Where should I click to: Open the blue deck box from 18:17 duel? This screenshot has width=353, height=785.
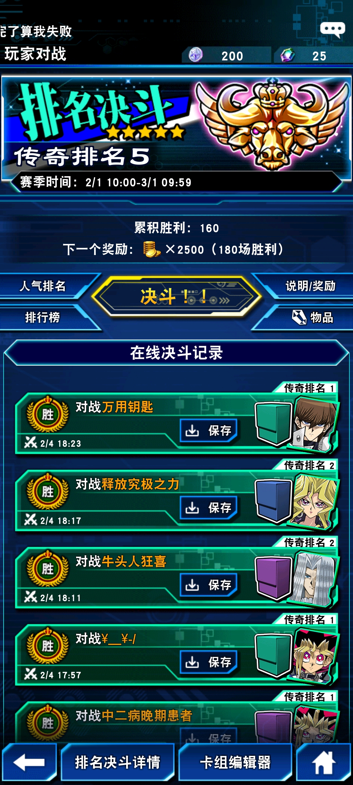click(x=273, y=501)
